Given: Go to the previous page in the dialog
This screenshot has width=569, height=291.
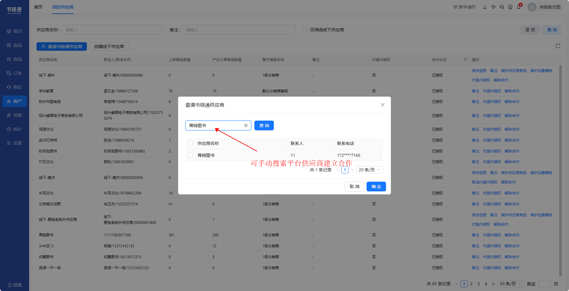Looking at the screenshot, I should point(338,170).
